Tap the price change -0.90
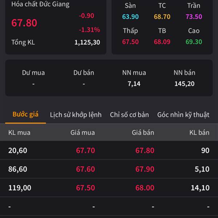 coord(86,16)
